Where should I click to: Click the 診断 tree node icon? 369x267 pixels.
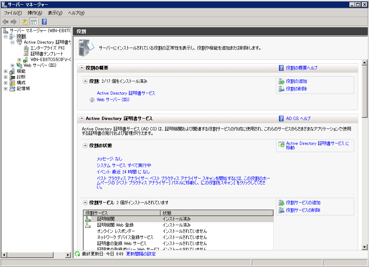pyautogui.click(x=12, y=77)
